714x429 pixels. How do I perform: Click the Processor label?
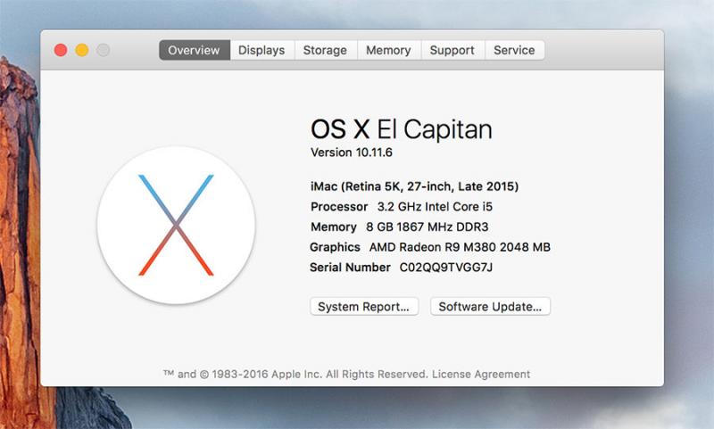tap(339, 207)
